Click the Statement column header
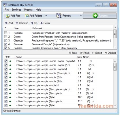The height and width of the screenshot is (115, 120). pos(72,28)
